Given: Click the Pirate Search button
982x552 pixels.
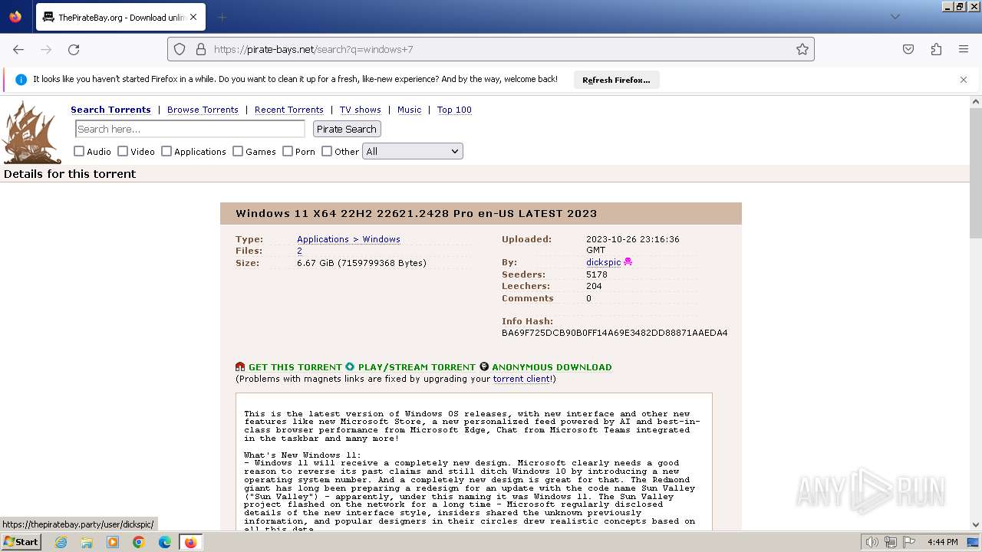Looking at the screenshot, I should (x=347, y=129).
